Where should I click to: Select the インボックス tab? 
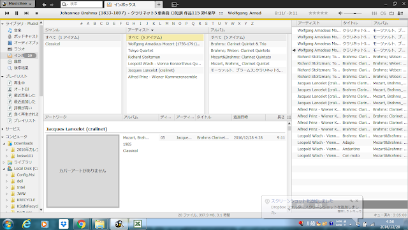coord(129,4)
